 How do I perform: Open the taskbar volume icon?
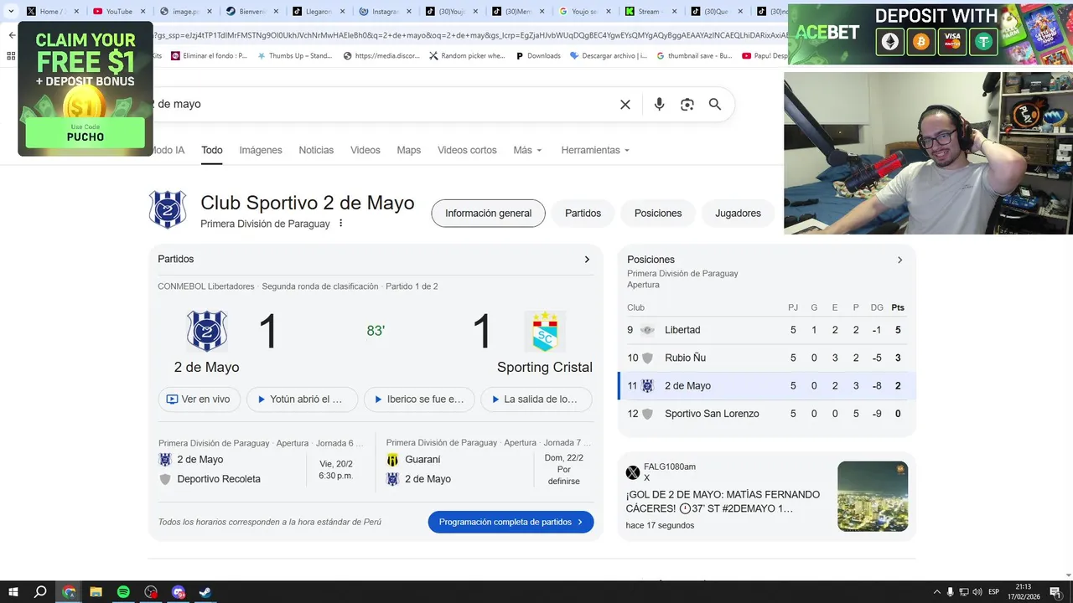(977, 592)
